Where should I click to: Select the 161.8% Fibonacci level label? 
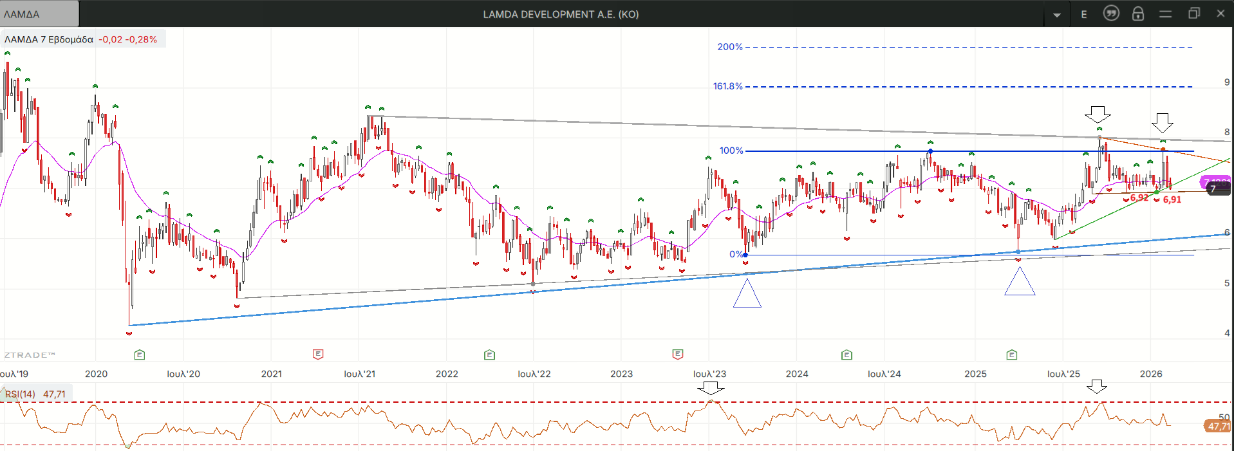tap(727, 86)
